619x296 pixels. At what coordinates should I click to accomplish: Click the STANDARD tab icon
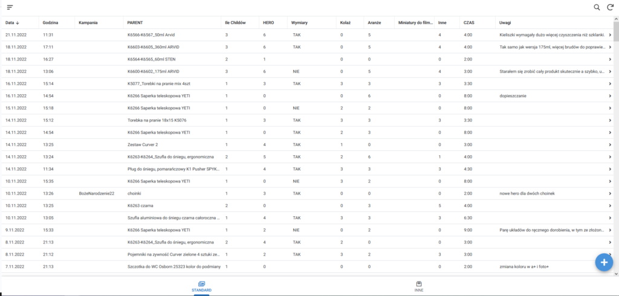201,283
